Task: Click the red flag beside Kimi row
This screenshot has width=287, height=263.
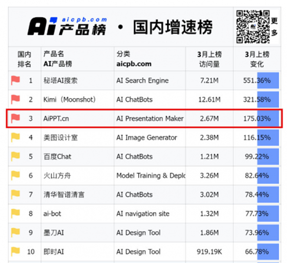Action: pos(15,99)
